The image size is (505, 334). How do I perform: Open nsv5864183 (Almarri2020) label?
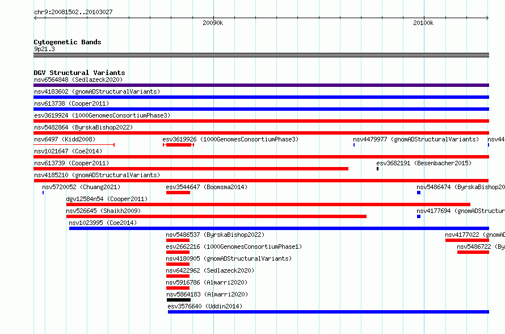click(x=207, y=294)
